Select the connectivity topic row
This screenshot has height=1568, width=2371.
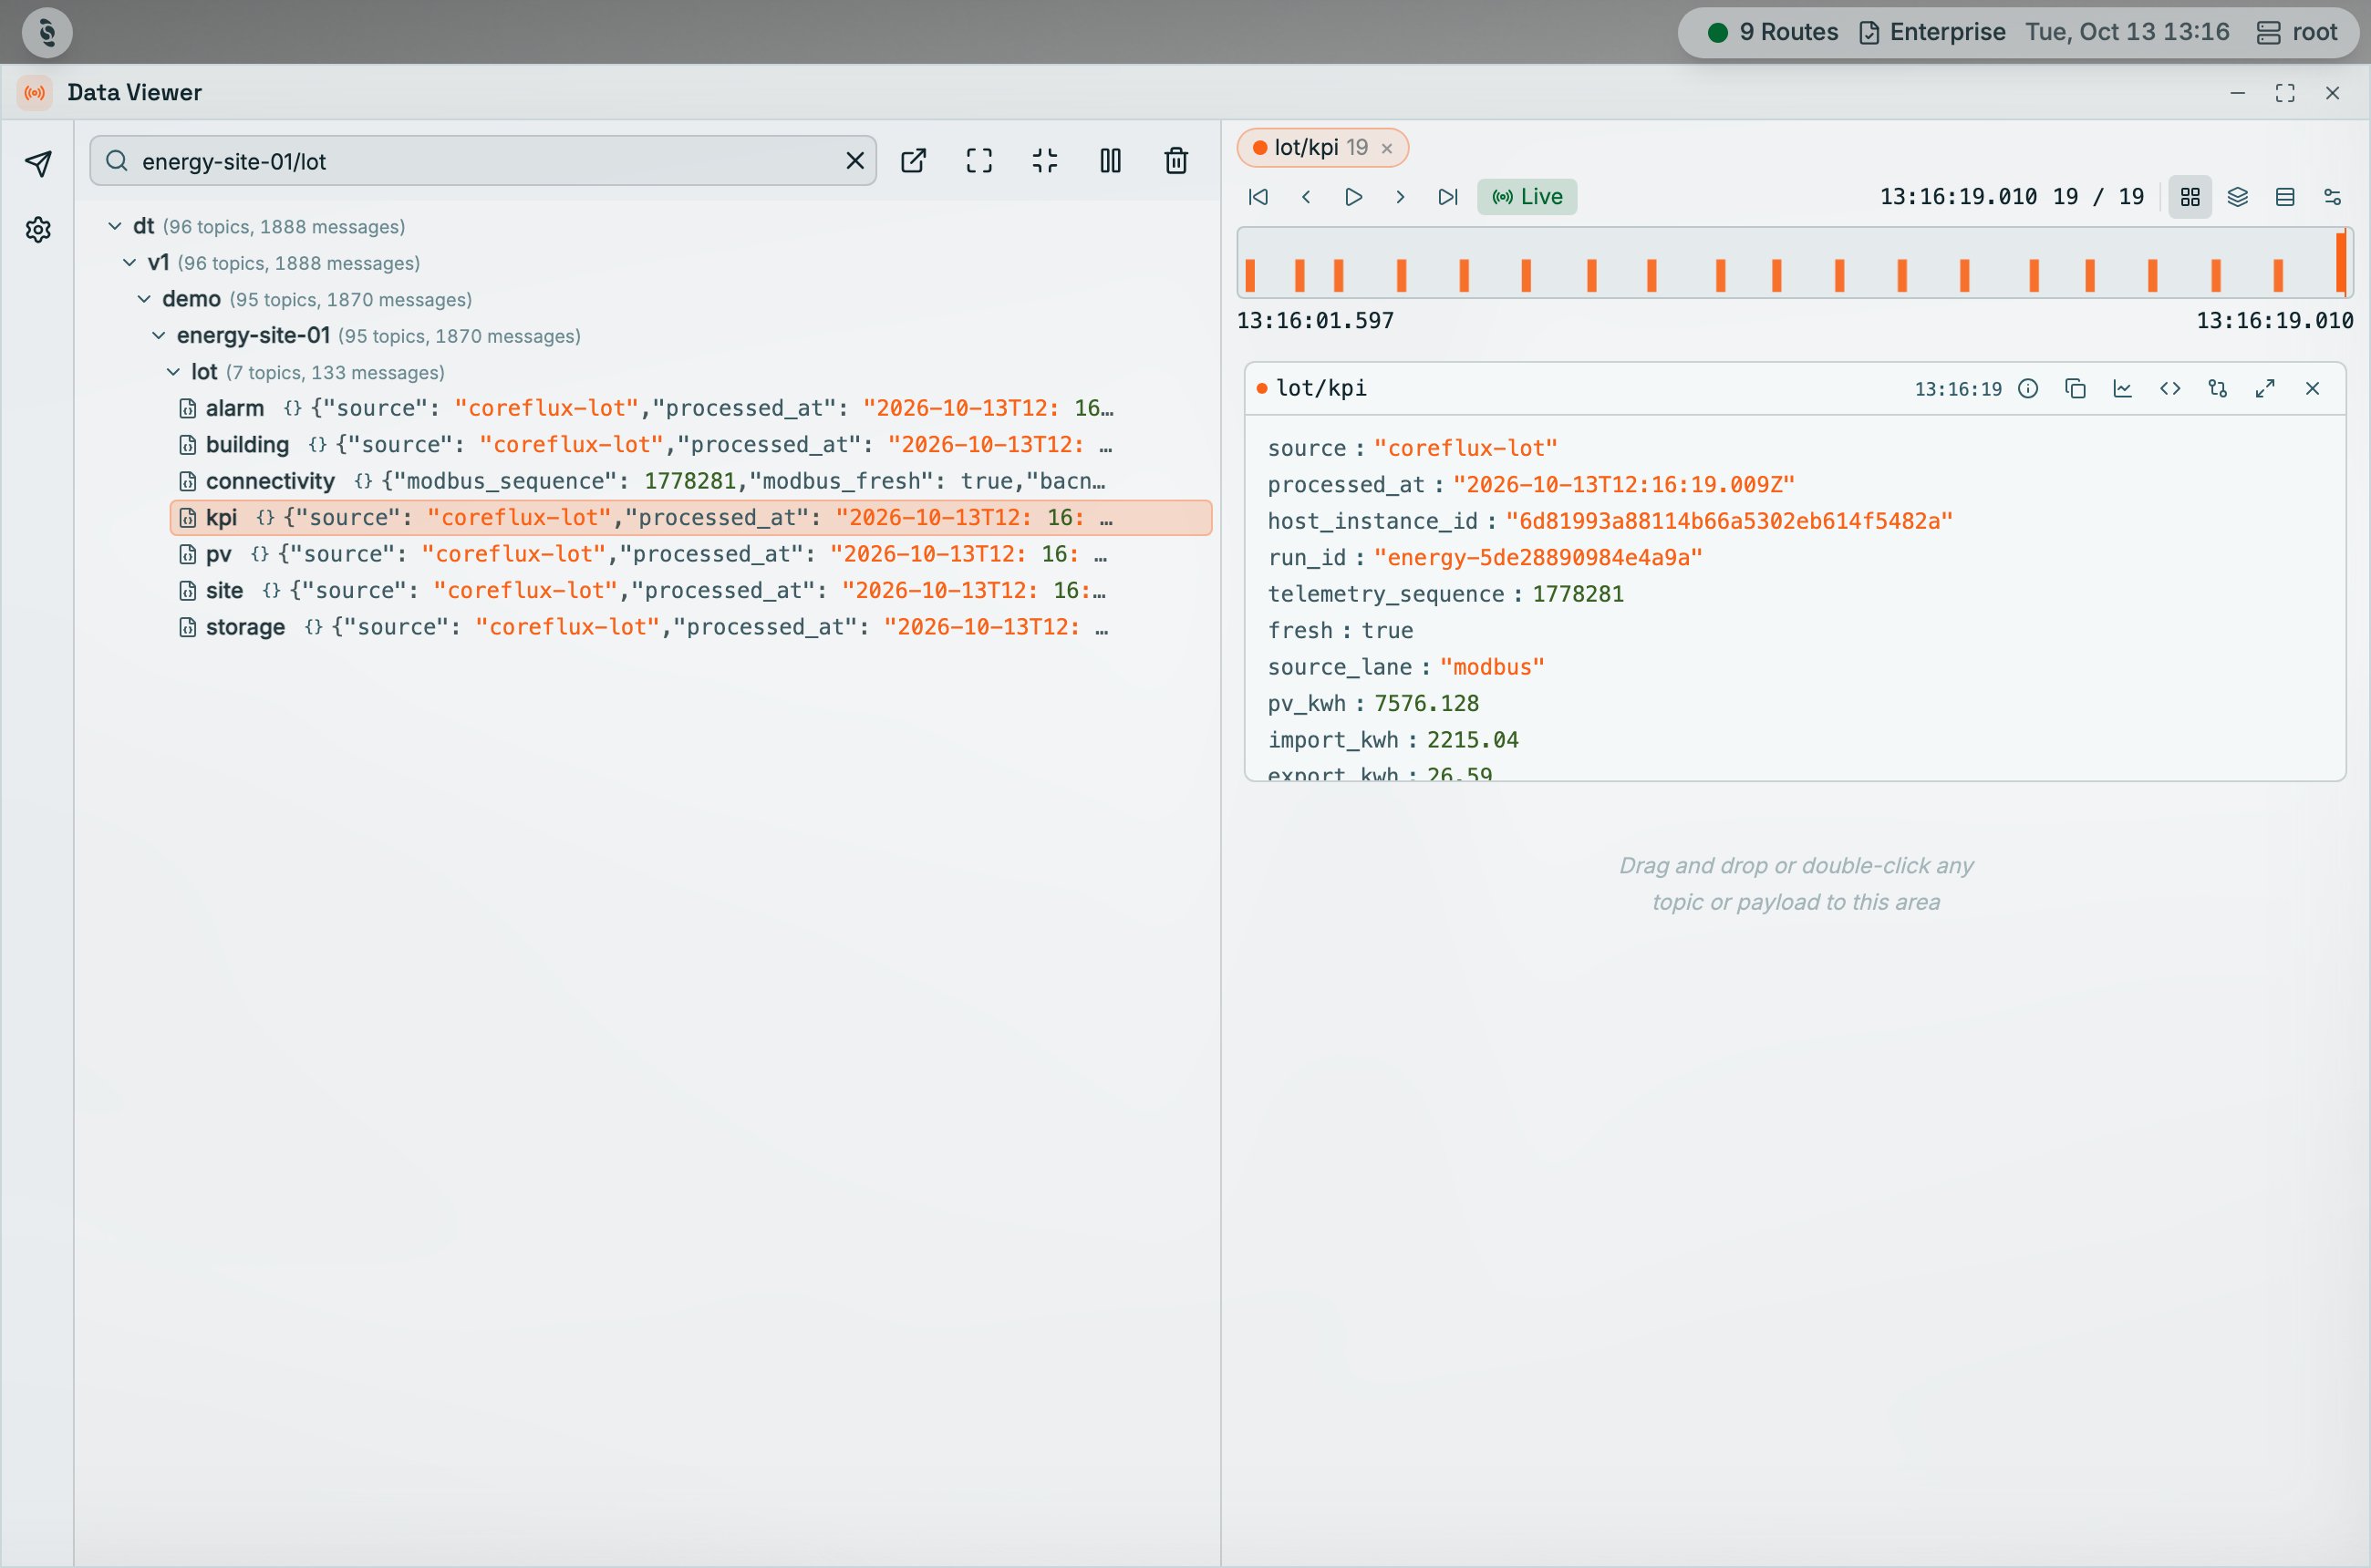690,481
